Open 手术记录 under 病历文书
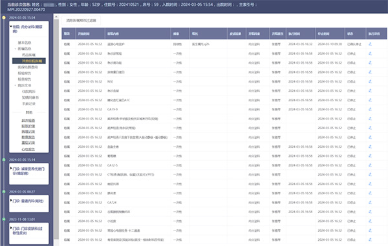 point(28,104)
